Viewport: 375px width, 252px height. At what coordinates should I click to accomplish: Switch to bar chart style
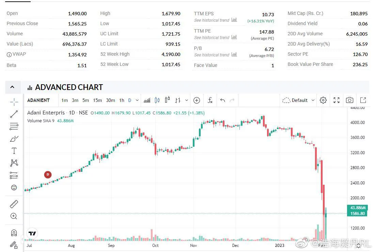178,101
